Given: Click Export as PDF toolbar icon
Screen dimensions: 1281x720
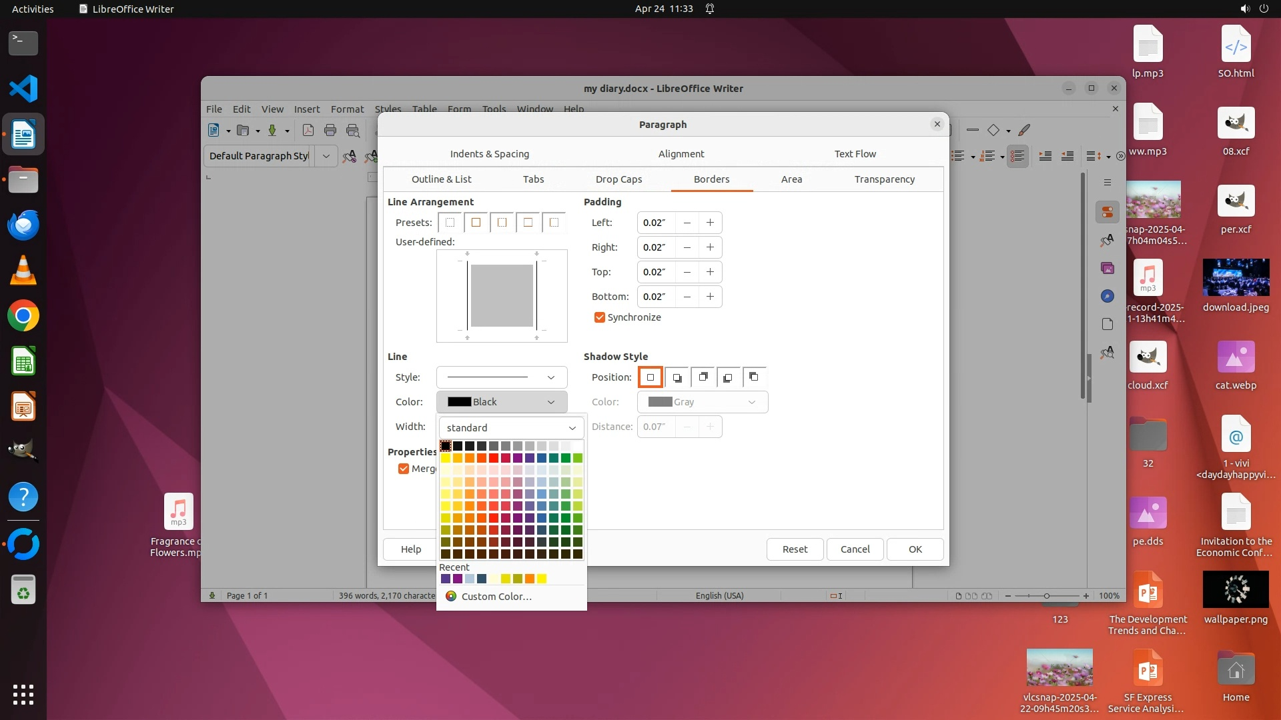Looking at the screenshot, I should 308,131.
